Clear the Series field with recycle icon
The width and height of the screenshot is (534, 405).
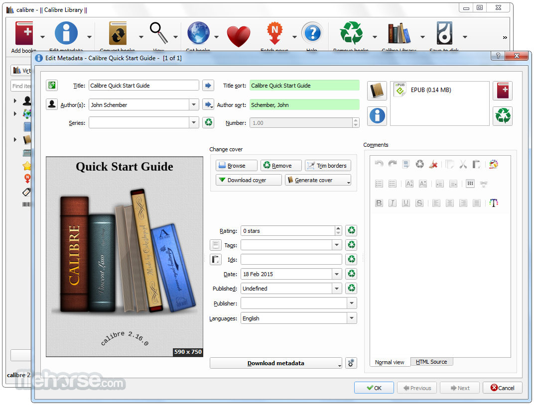[208, 122]
